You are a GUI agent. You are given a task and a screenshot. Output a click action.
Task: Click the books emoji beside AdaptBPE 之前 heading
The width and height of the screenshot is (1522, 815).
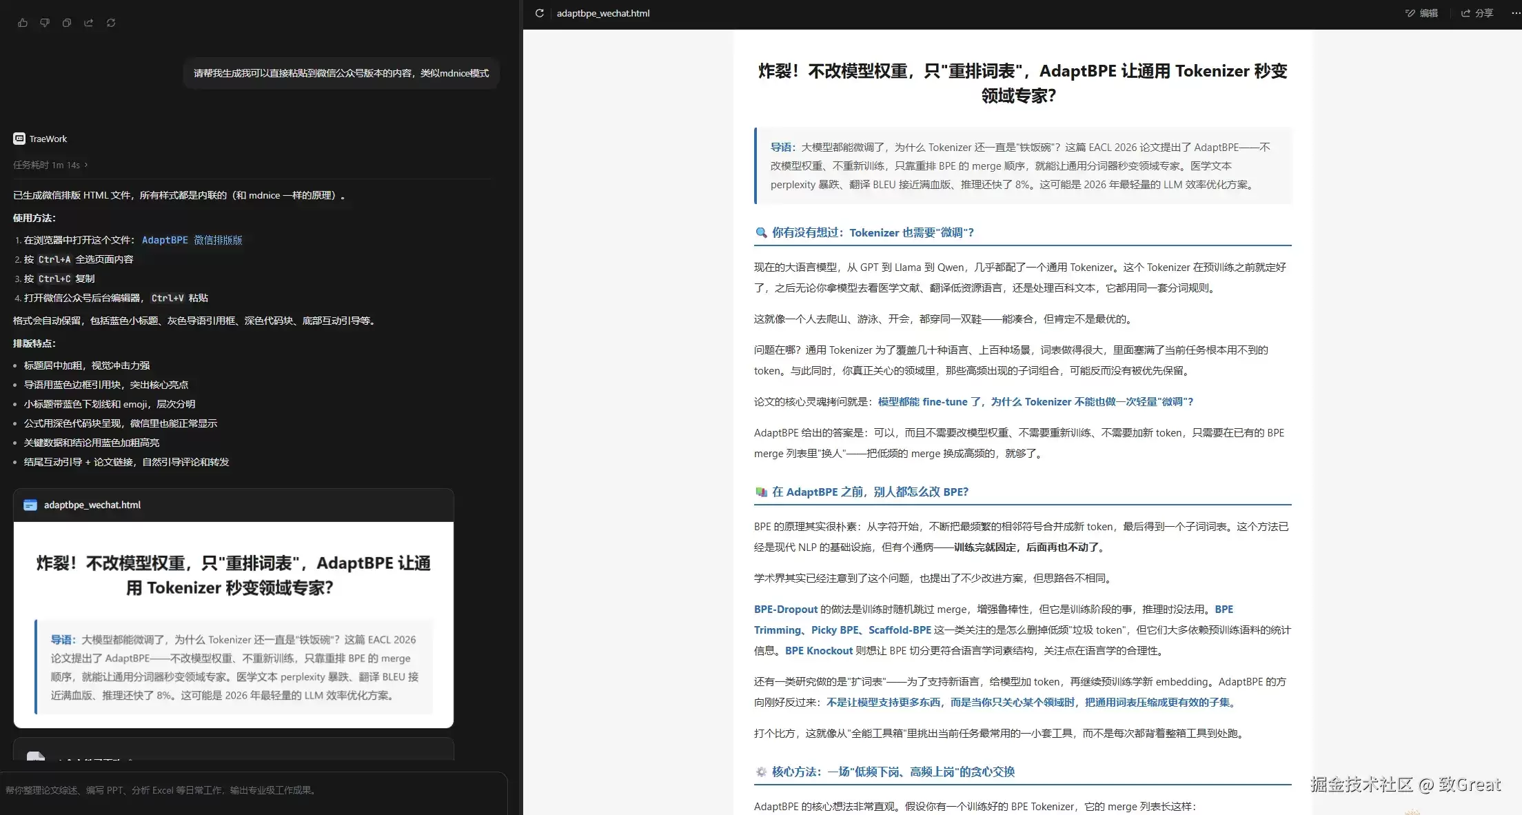click(x=761, y=492)
